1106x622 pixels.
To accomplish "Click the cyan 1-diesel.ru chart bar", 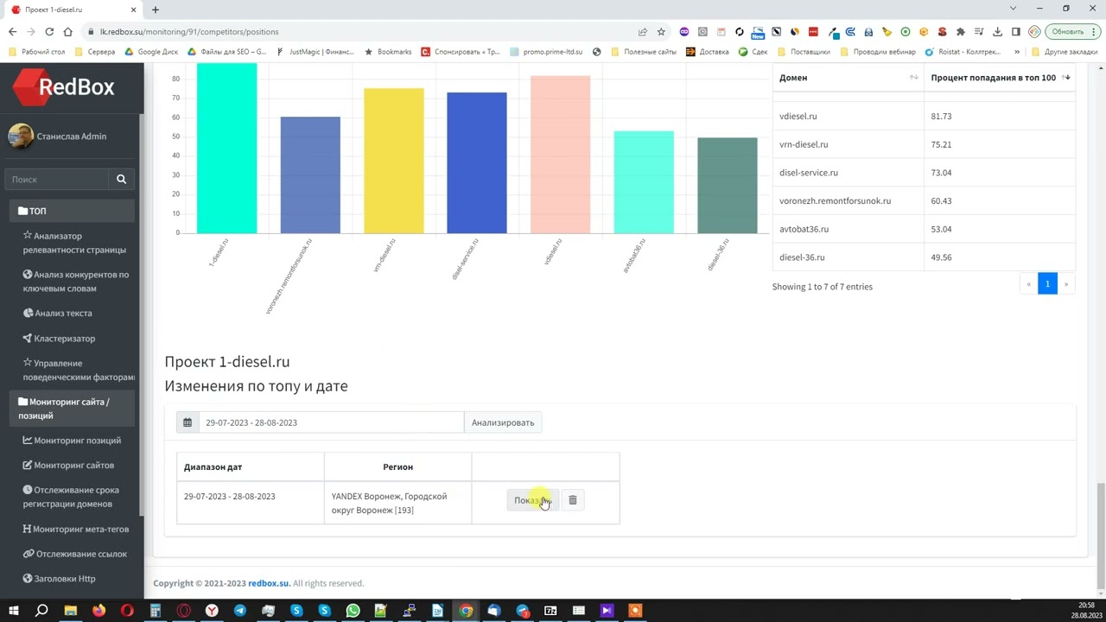I will [x=226, y=148].
